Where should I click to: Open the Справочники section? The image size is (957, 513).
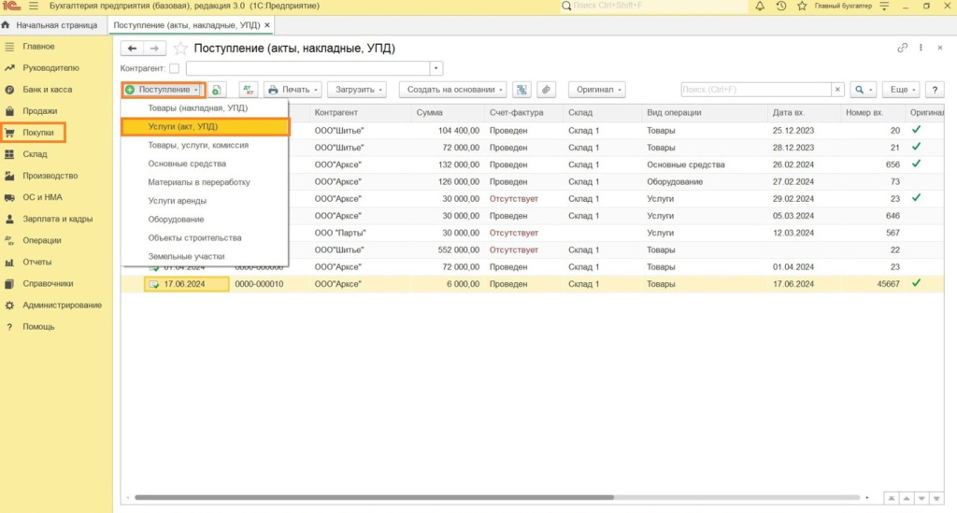coord(48,284)
